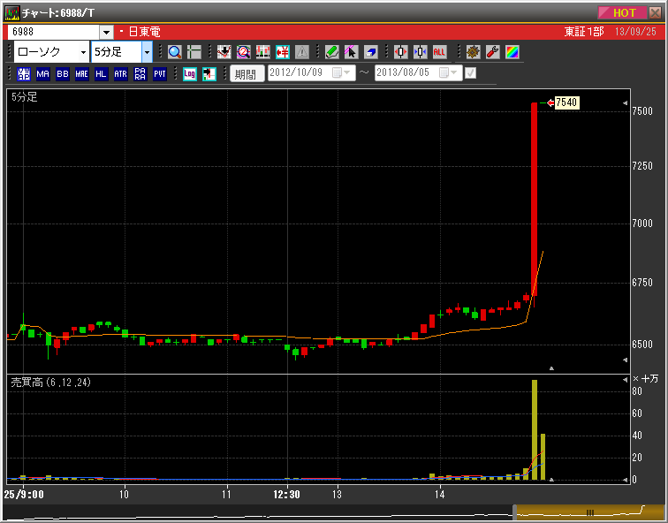This screenshot has width=668, height=523.
Task: Select the PVT pivot indicator icon
Action: point(160,74)
